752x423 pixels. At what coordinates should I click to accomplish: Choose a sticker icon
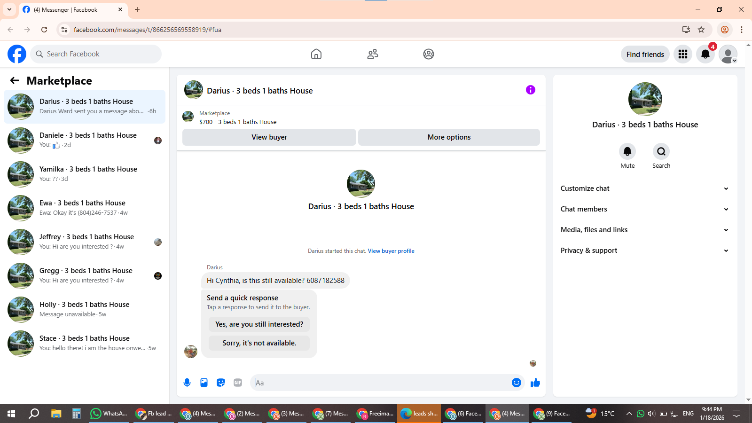pos(221,383)
